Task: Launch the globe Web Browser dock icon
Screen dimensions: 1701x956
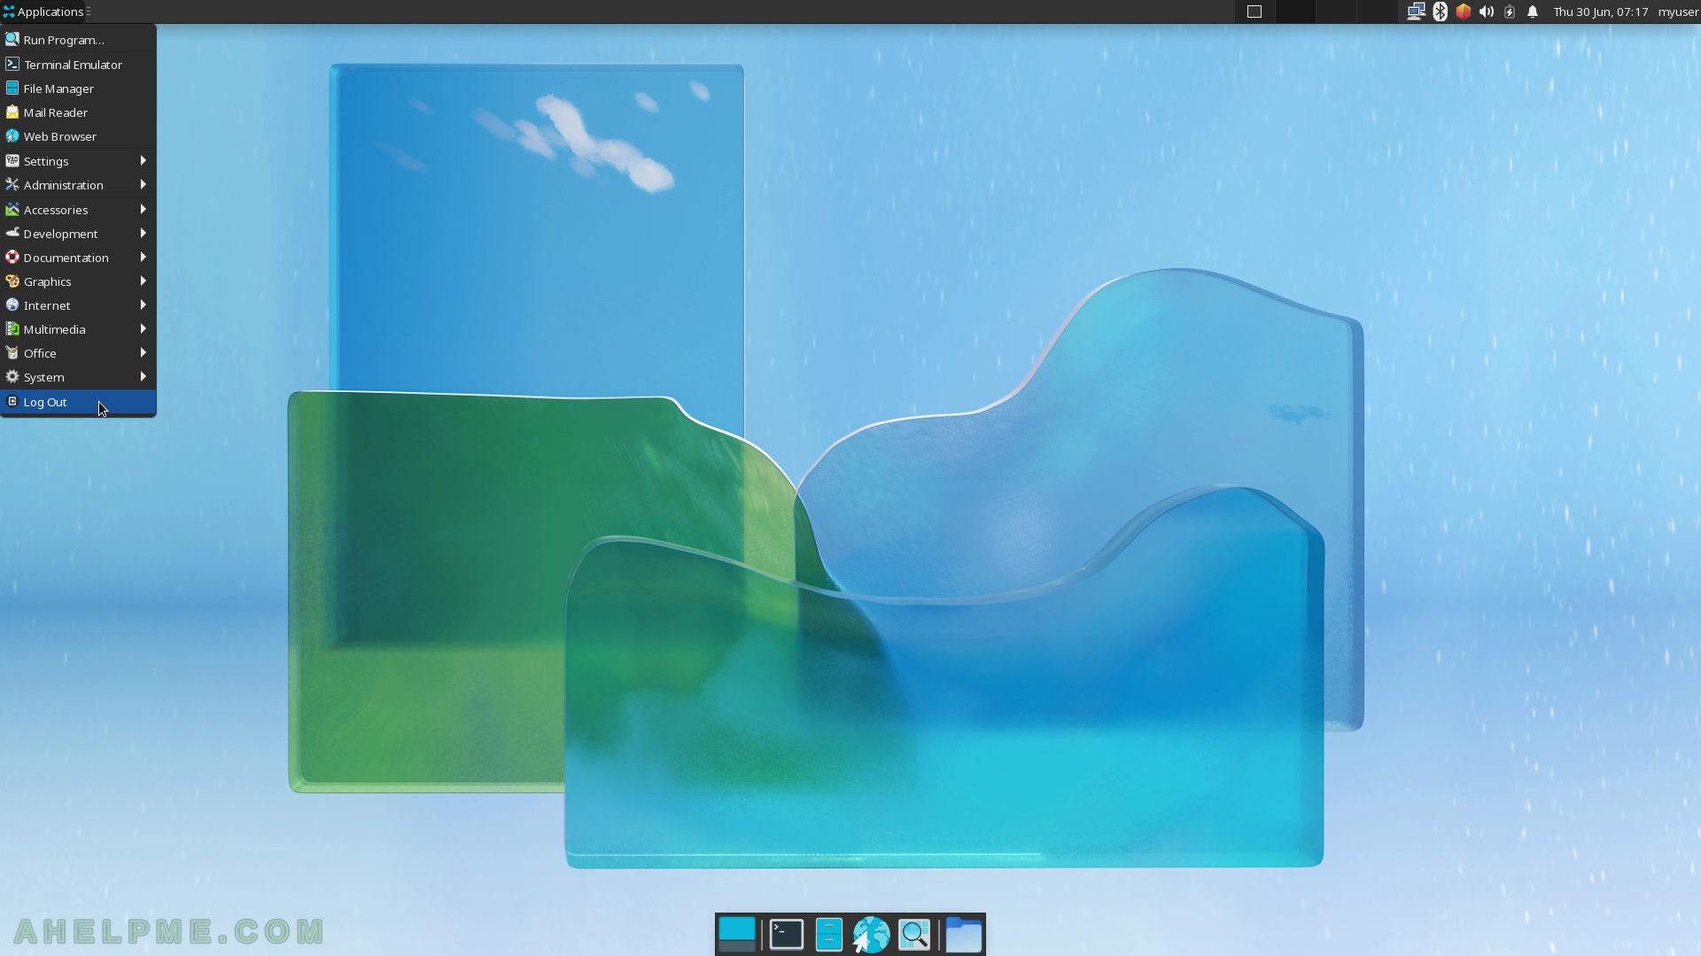Action: tap(871, 935)
